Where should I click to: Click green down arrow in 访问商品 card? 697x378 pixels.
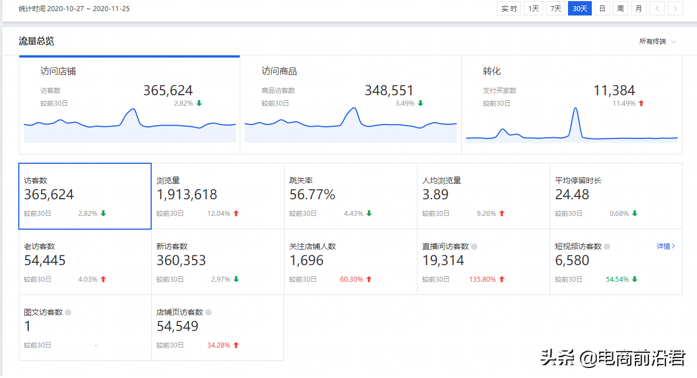click(x=420, y=103)
